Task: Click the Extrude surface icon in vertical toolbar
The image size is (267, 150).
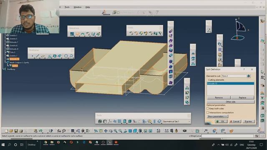Action: [171, 31]
